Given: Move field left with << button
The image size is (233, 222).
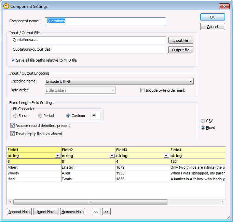Looking at the screenshot, I should (x=96, y=212).
